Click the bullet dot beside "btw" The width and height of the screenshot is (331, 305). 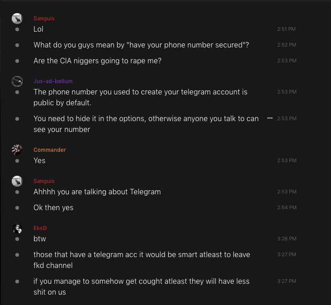(x=17, y=239)
